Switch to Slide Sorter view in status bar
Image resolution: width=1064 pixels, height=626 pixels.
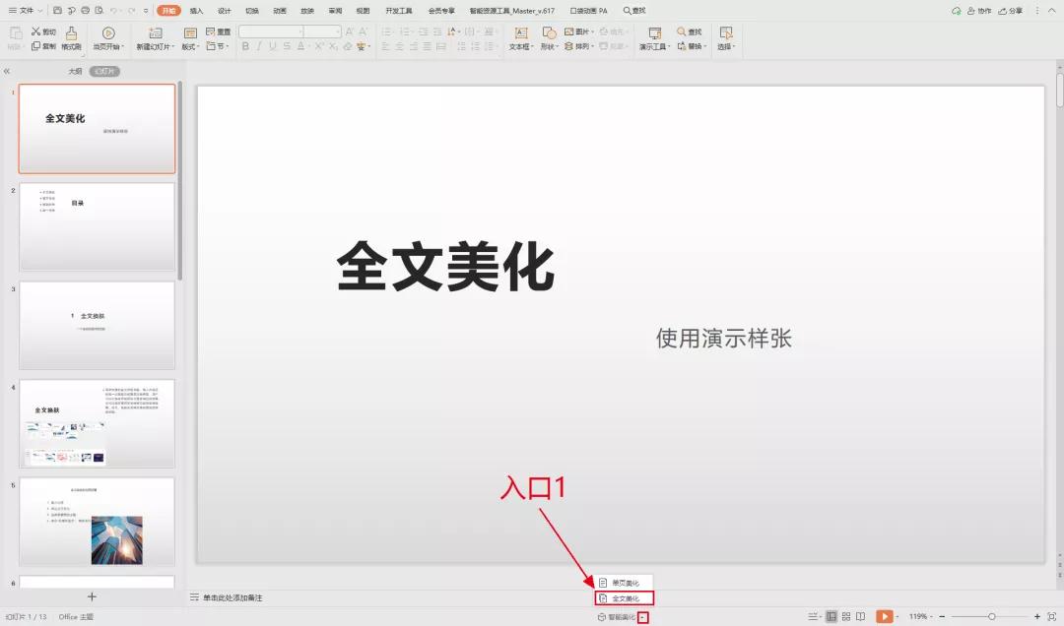coord(845,615)
